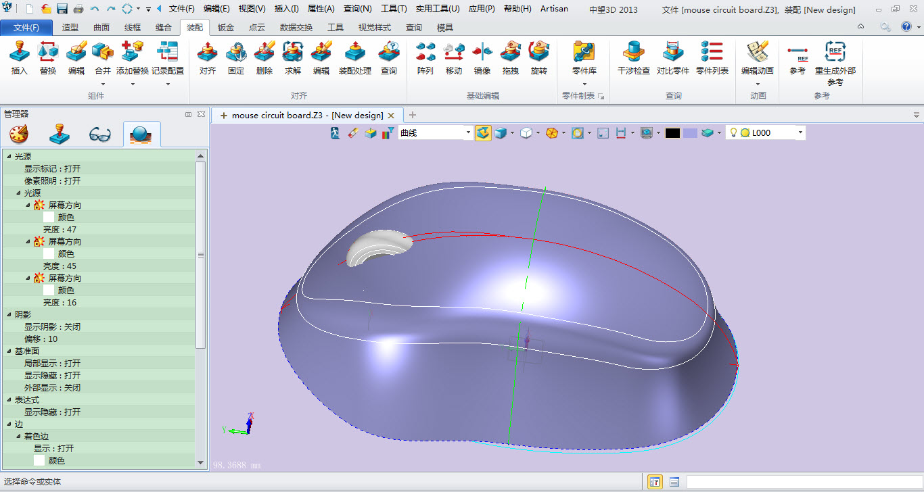
Task: Click the 对比零件 compare parts tool
Action: tap(673, 57)
